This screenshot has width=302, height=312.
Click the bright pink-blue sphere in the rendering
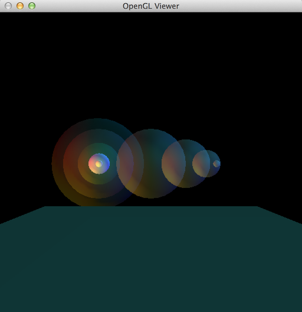[99, 164]
